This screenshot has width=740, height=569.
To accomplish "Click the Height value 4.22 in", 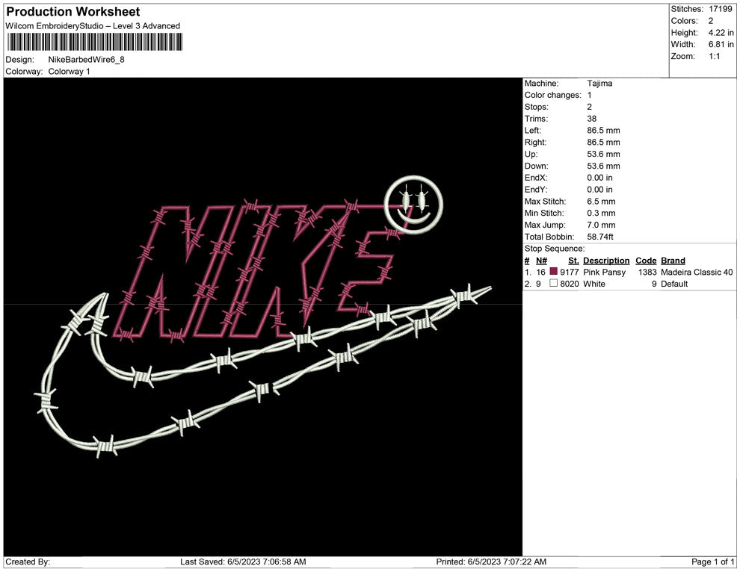I will pyautogui.click(x=721, y=33).
